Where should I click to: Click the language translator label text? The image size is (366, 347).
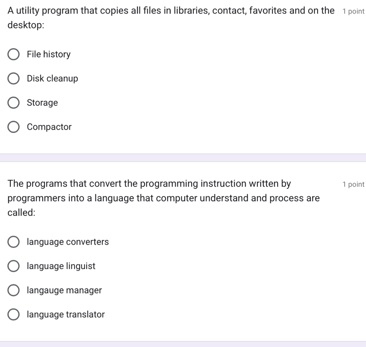point(66,314)
